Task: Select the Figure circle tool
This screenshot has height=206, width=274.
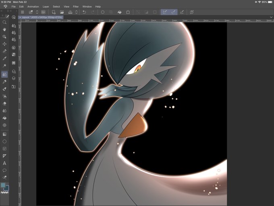Action: tap(4, 141)
